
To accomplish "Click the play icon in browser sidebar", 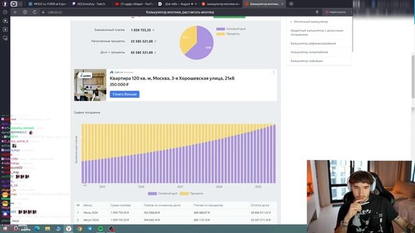I will [x=5, y=21].
